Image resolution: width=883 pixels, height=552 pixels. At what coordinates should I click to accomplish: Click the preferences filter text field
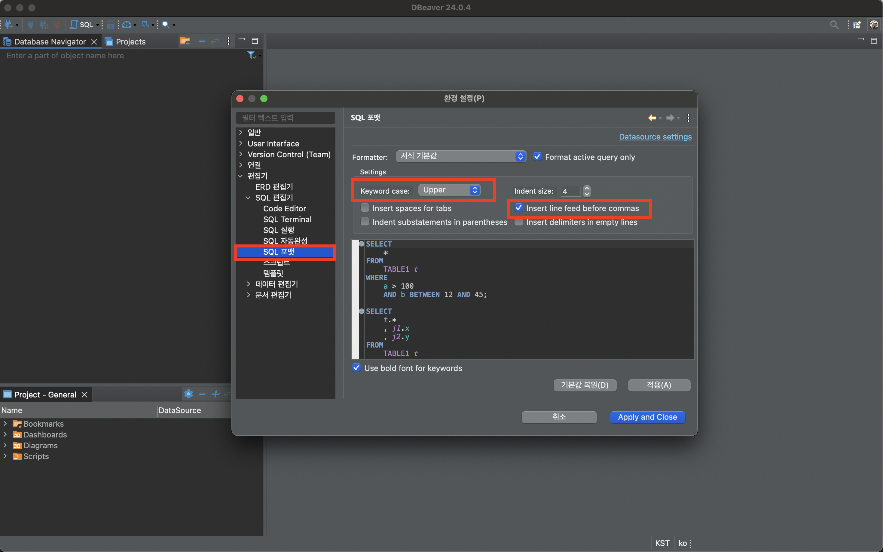point(285,118)
